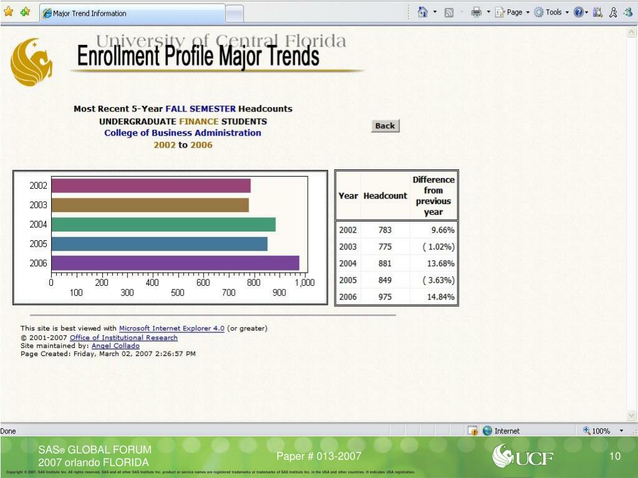The width and height of the screenshot is (638, 478).
Task: Open the Microsoft Internet Explorer 4.0 link
Action: pos(171,328)
